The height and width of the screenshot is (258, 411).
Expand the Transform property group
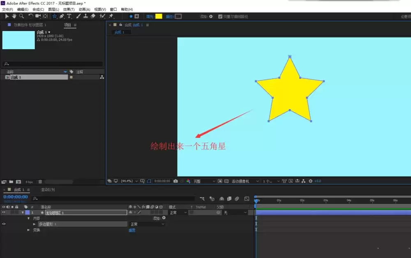pos(28,230)
